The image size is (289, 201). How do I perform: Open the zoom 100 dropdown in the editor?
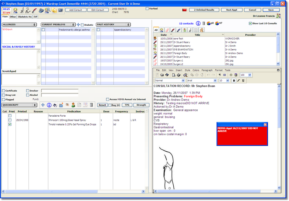coord(250,75)
